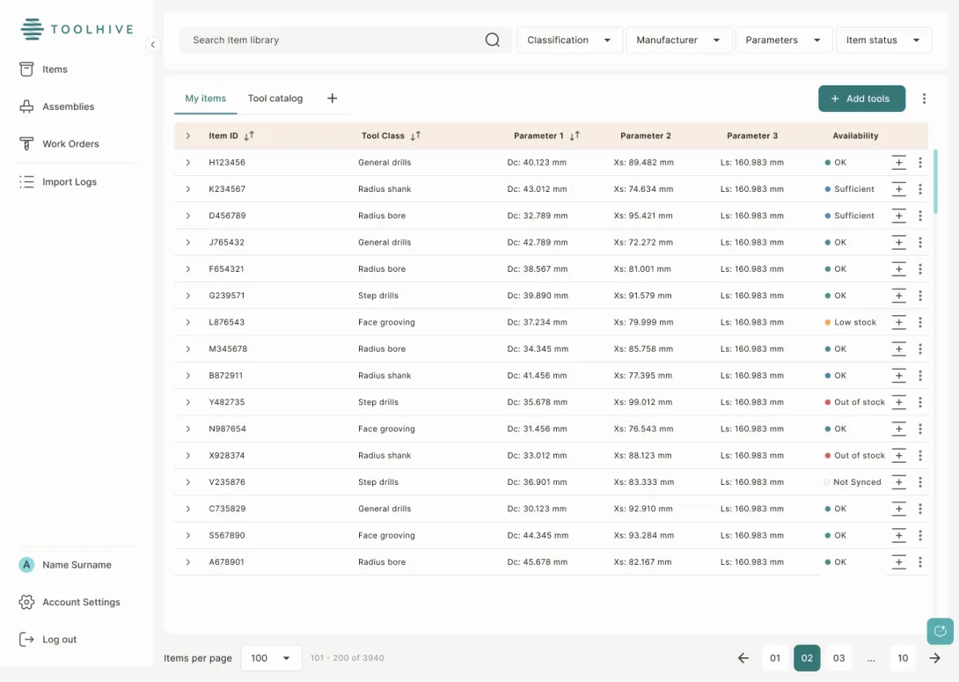The height and width of the screenshot is (682, 959).
Task: Expand the row for item D456789
Action: coord(187,216)
